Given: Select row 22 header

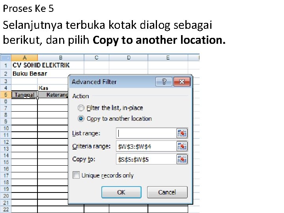Looking at the screenshot, I should click(6, 209).
